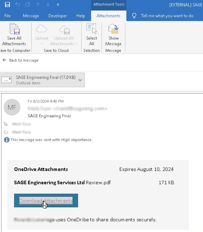Screen dimensions: 203x232
Task: Click Save All Attachments icon
Action: [x=14, y=29]
